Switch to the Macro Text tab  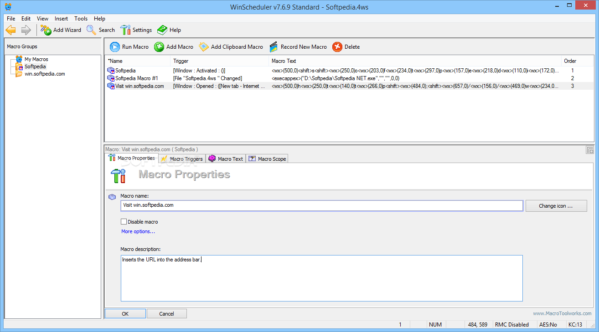226,159
